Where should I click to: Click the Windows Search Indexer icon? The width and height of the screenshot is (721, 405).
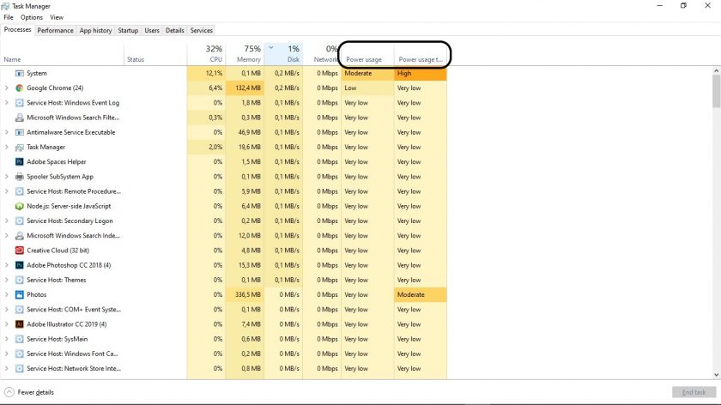point(19,236)
